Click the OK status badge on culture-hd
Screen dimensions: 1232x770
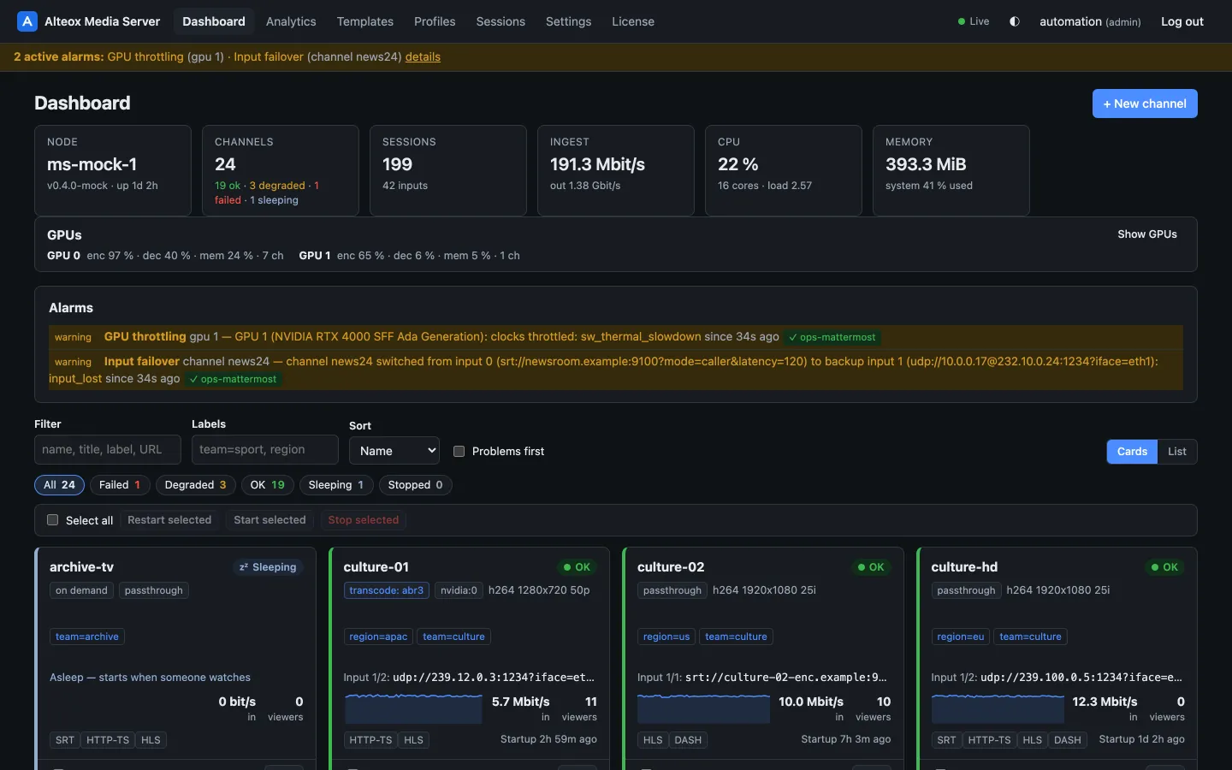point(1164,567)
